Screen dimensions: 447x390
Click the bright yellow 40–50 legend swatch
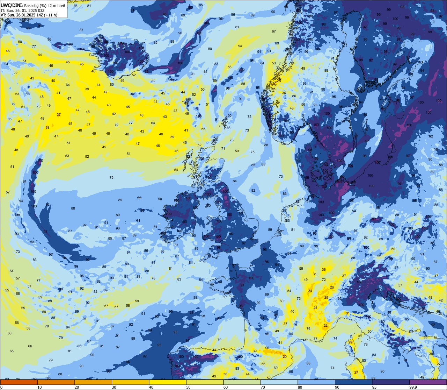click(x=168, y=382)
